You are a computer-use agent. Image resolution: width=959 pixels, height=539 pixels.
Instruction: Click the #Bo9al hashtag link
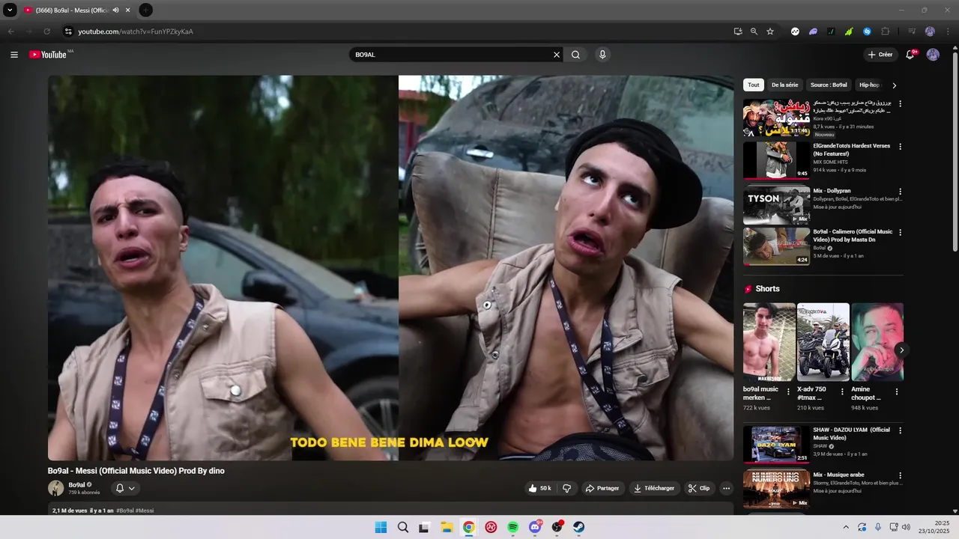(x=125, y=511)
